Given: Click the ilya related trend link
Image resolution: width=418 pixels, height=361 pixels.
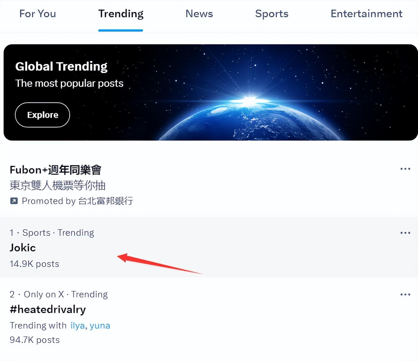Looking at the screenshot, I should pos(78,326).
